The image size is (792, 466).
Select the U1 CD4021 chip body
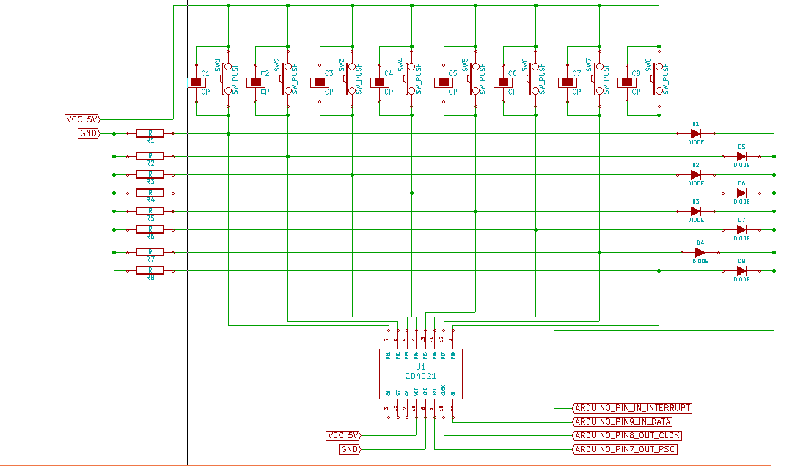tap(421, 374)
